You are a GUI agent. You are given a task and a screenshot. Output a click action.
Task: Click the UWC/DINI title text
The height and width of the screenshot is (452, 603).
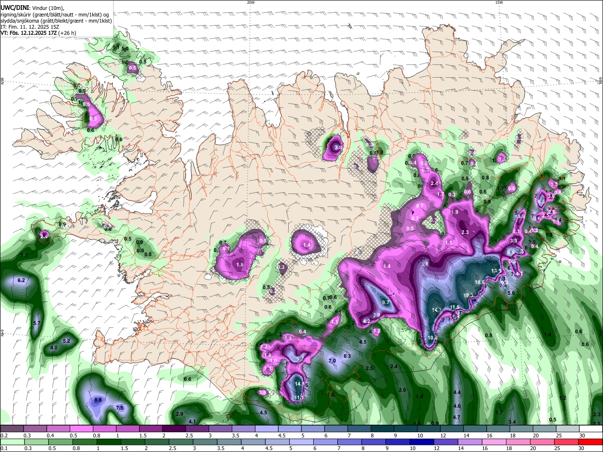pos(14,8)
